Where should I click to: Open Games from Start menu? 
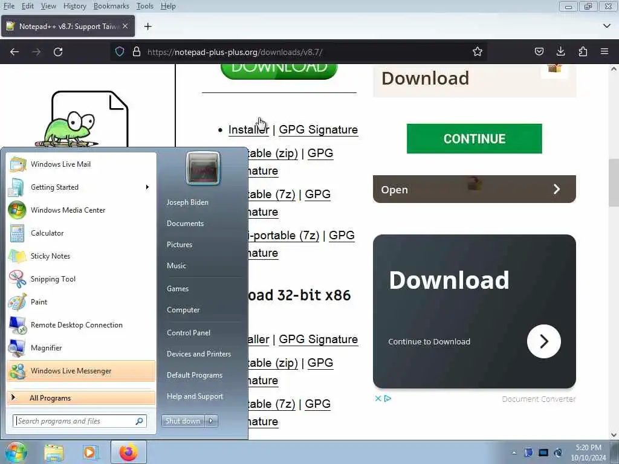coord(178,288)
